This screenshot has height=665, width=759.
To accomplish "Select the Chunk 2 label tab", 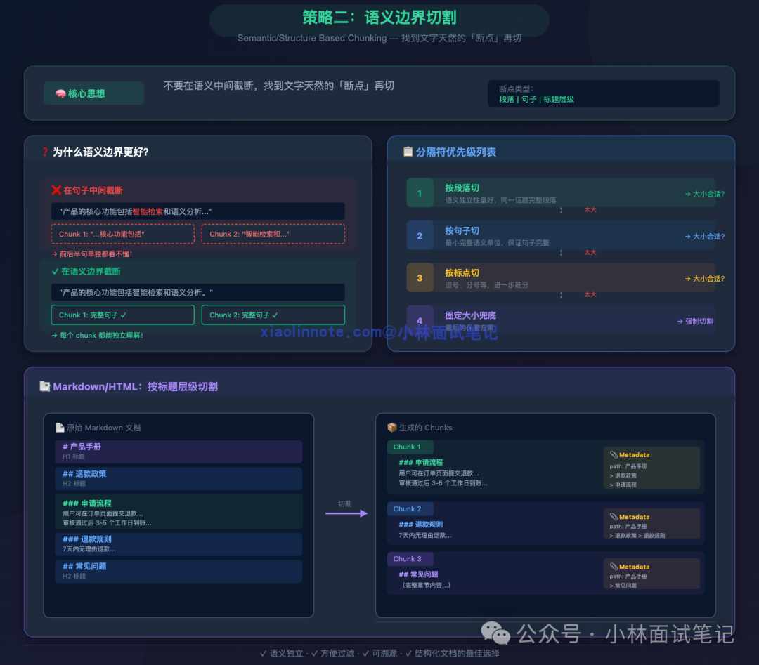I will pos(410,508).
